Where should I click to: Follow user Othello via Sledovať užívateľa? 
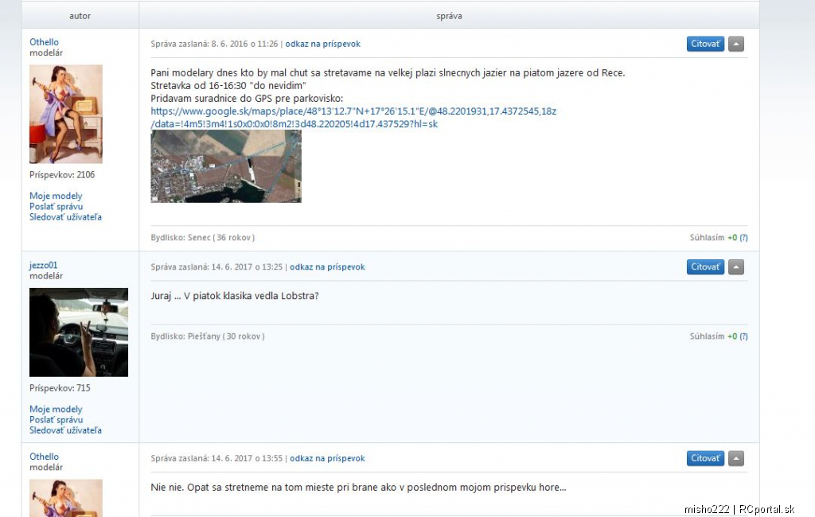click(x=65, y=217)
